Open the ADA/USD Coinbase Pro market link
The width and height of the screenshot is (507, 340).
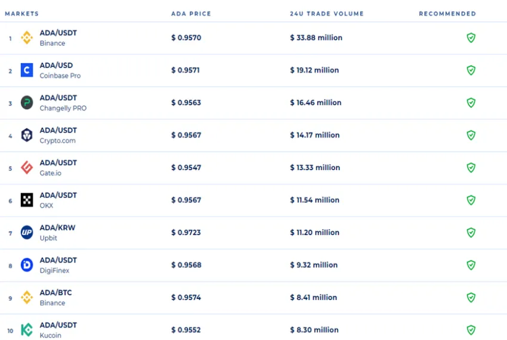pyautogui.click(x=60, y=70)
